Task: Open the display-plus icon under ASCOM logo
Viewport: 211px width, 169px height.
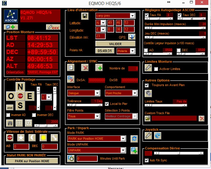Action: (11, 27)
